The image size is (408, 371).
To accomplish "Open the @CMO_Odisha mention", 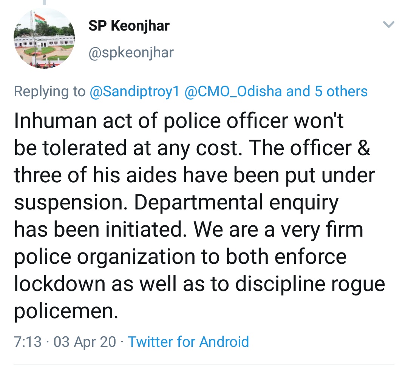I will point(233,91).
